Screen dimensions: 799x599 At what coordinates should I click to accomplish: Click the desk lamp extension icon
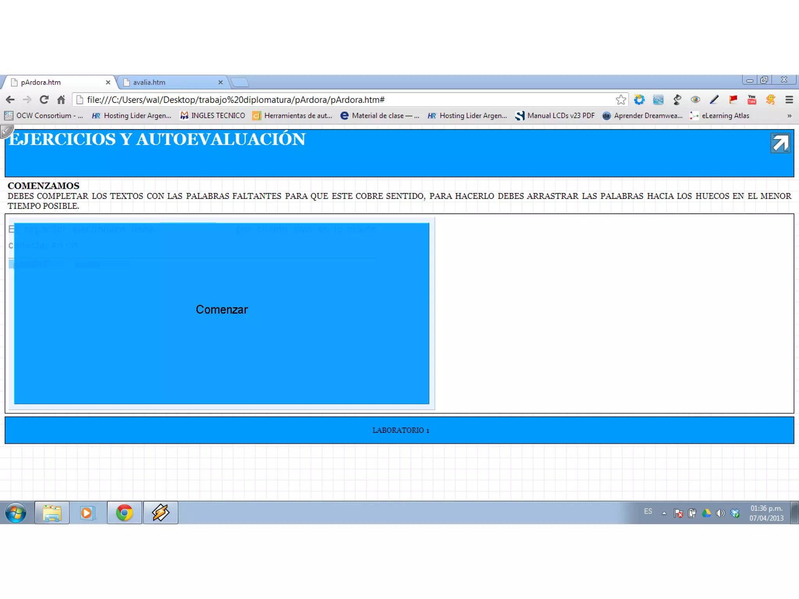click(677, 100)
